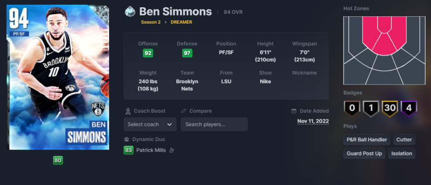The height and width of the screenshot is (185, 431).
Task: Click the Search players compare field
Action: point(214,124)
